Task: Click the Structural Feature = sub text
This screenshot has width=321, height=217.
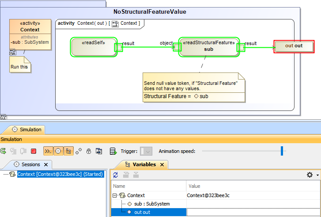Action: pos(176,96)
